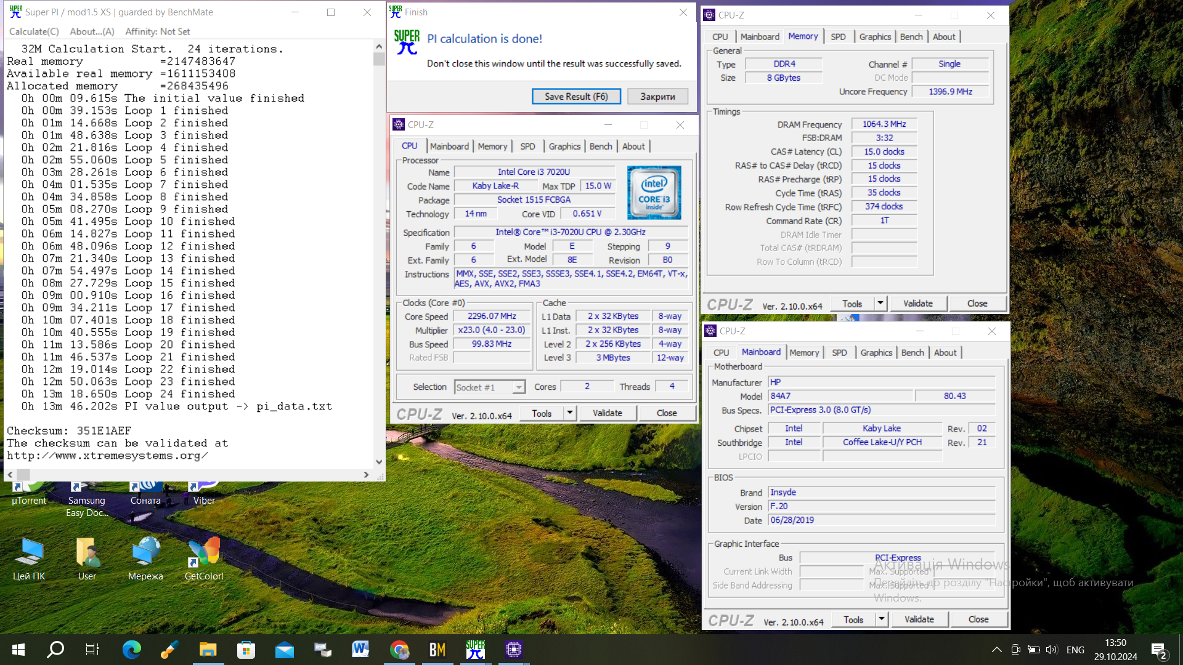This screenshot has height=665, width=1183.
Task: Open the volume control in tray
Action: 1052,650
